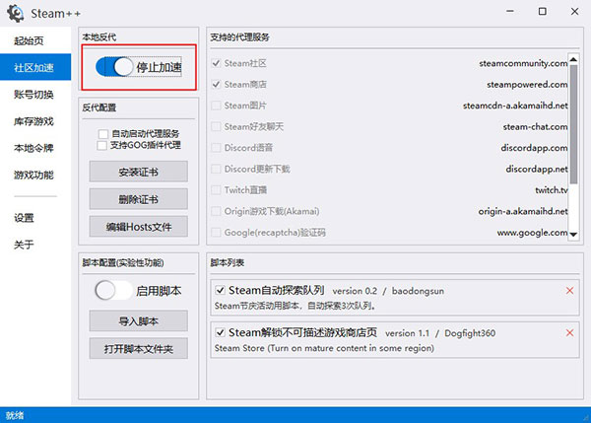
Task: Click the discordapp.com domain text
Action: click(534, 148)
